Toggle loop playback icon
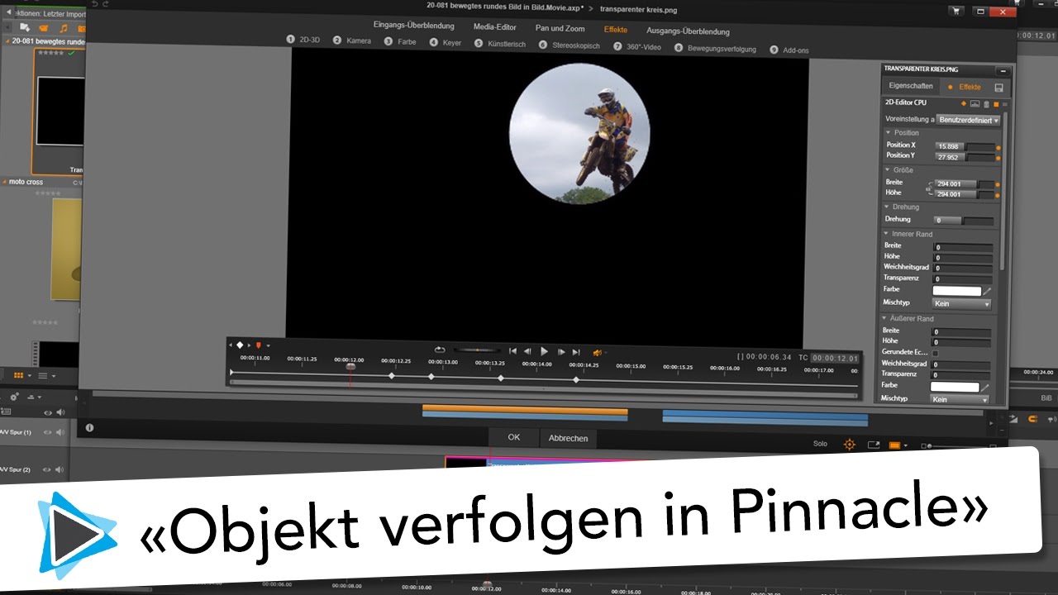Viewport: 1058px width, 595px height. 440,350
